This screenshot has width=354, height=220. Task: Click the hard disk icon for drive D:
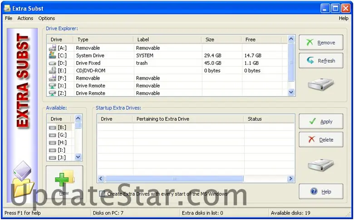coord(52,63)
